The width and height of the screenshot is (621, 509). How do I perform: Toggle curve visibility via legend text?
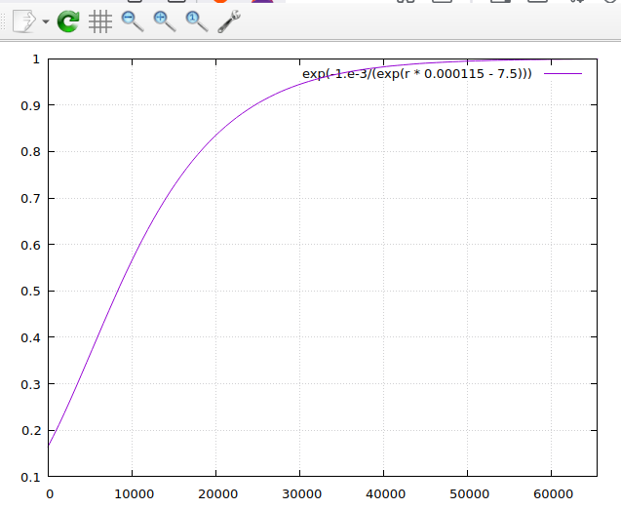click(416, 74)
